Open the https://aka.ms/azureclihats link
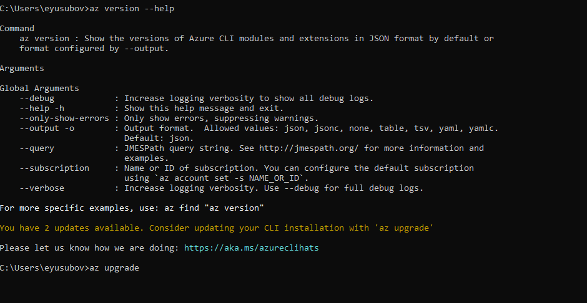The height and width of the screenshot is (303, 587). tap(251, 248)
